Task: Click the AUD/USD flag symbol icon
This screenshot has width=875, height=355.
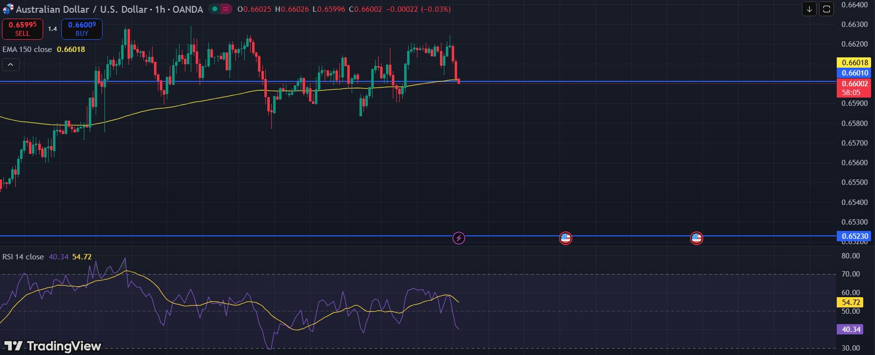Action: coord(8,9)
